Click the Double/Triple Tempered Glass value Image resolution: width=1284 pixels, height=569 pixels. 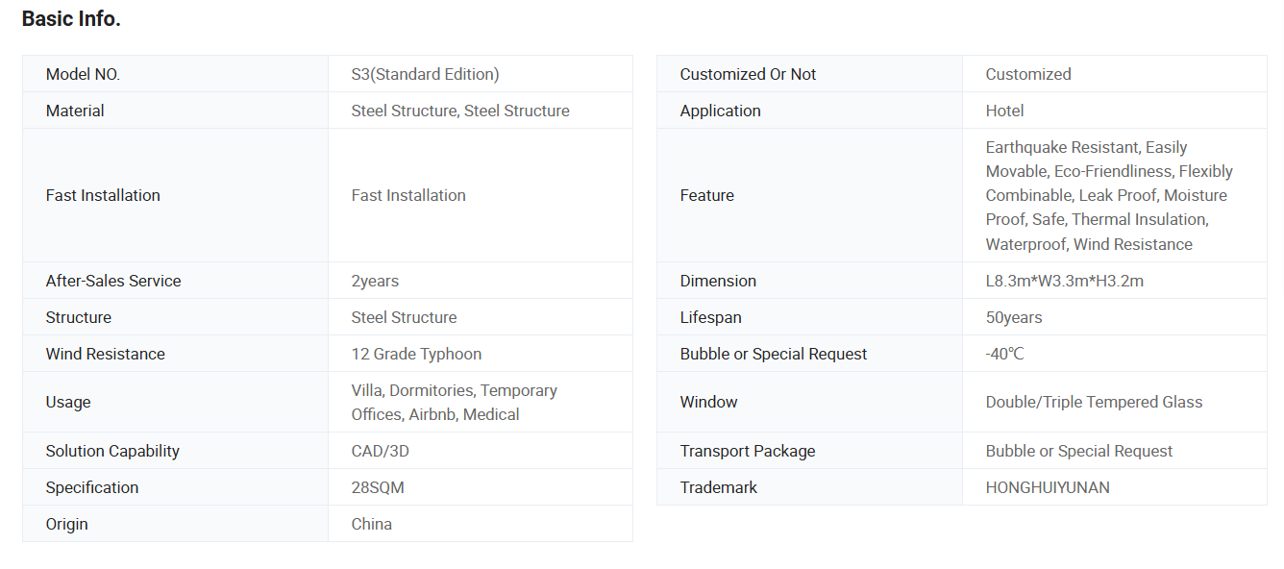click(1094, 402)
